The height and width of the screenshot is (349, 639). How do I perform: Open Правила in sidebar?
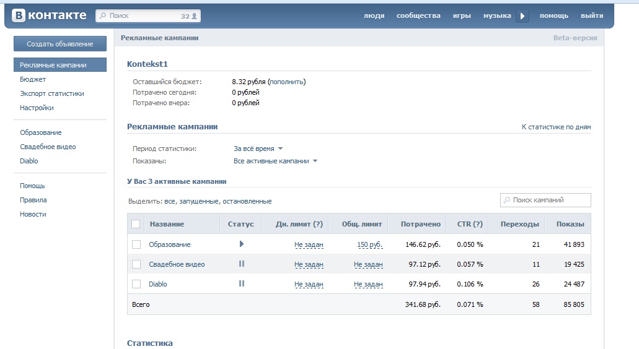pyautogui.click(x=33, y=200)
